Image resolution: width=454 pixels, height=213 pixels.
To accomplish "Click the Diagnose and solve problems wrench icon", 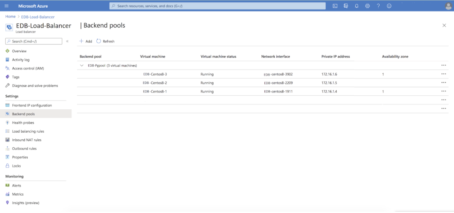I will click(7, 86).
